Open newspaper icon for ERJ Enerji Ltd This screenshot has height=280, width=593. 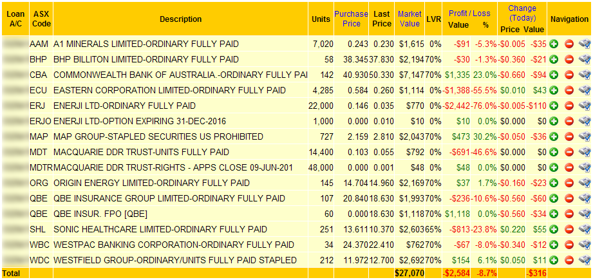585,106
